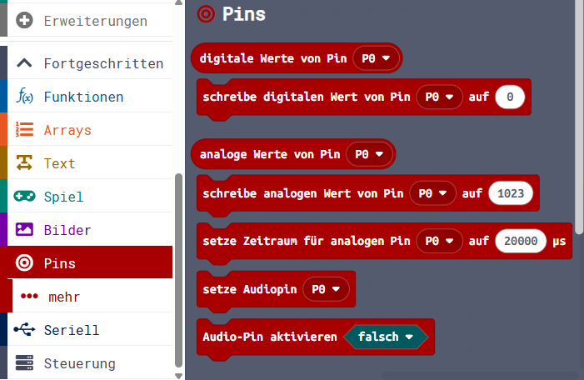Open P0 dropdown on digitale Werte block
Screen dimensions: 584x380
coord(377,58)
